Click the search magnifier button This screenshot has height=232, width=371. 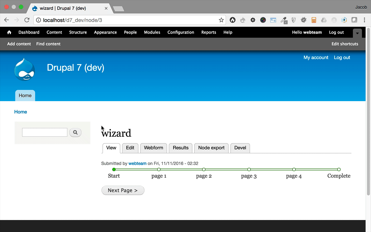[75, 132]
